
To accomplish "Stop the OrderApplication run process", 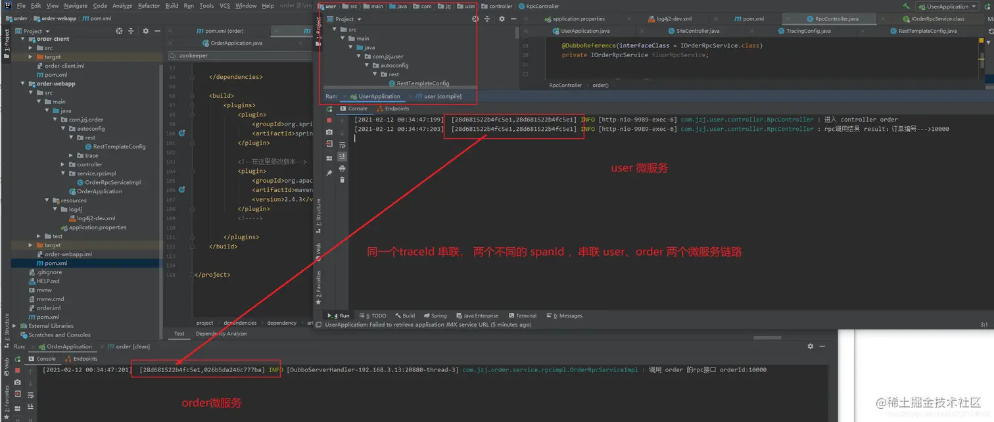I will [17, 371].
